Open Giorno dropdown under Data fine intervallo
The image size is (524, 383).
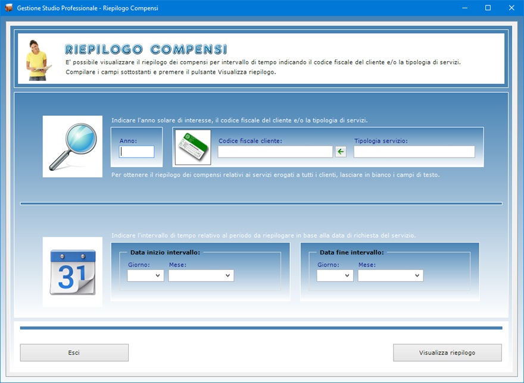(335, 276)
